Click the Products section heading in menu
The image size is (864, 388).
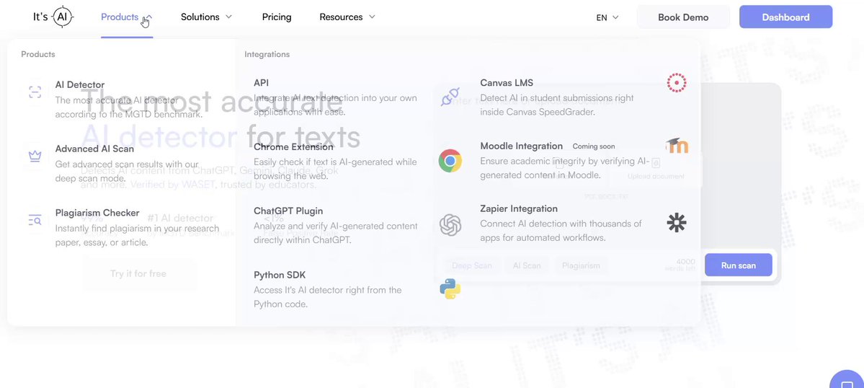[x=38, y=54]
